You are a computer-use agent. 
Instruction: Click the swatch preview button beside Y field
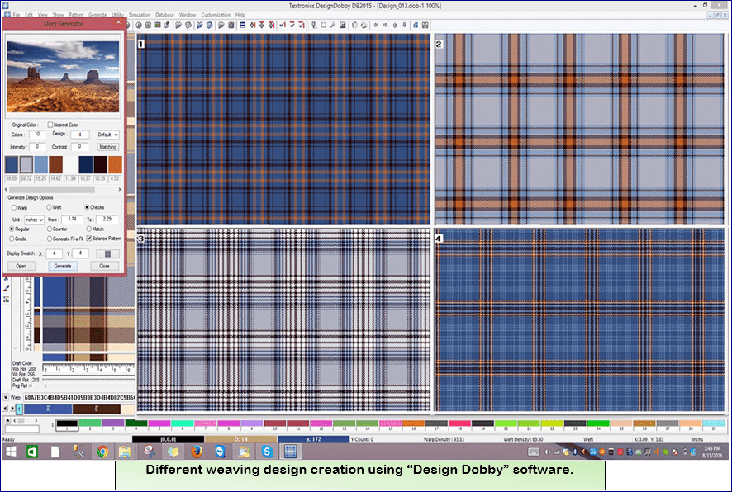tap(107, 253)
